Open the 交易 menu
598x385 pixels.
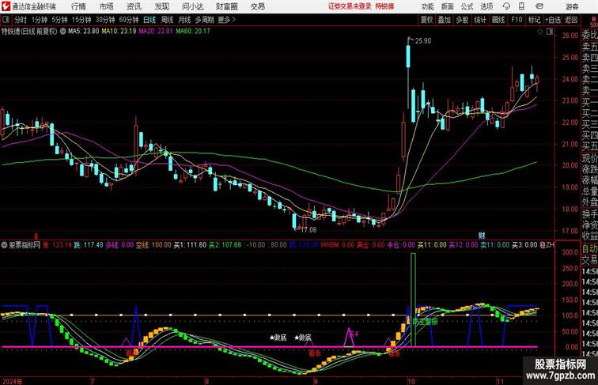click(x=257, y=6)
